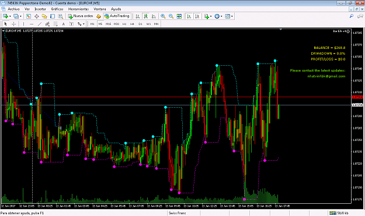Pick the horizontal line drawing tool

(32, 24)
